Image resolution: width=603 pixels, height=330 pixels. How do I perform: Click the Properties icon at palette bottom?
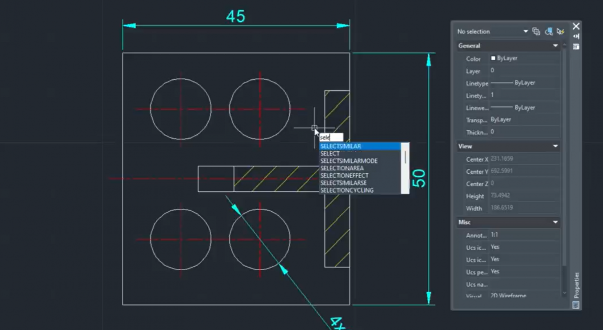click(x=576, y=305)
